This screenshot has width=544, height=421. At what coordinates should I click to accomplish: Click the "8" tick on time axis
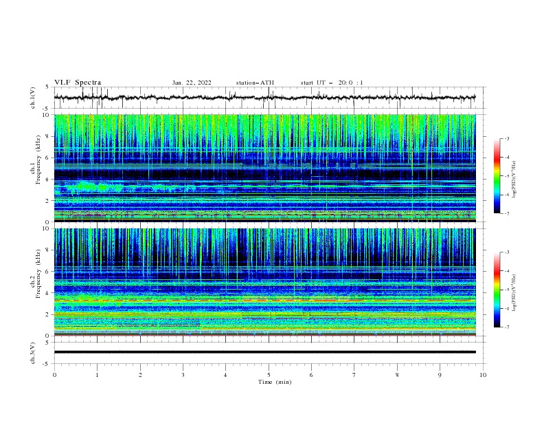[x=397, y=375]
